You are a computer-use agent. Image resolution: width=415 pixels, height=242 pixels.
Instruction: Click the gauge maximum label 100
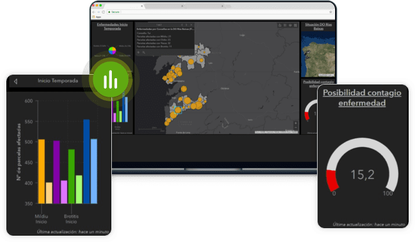tap(388, 193)
